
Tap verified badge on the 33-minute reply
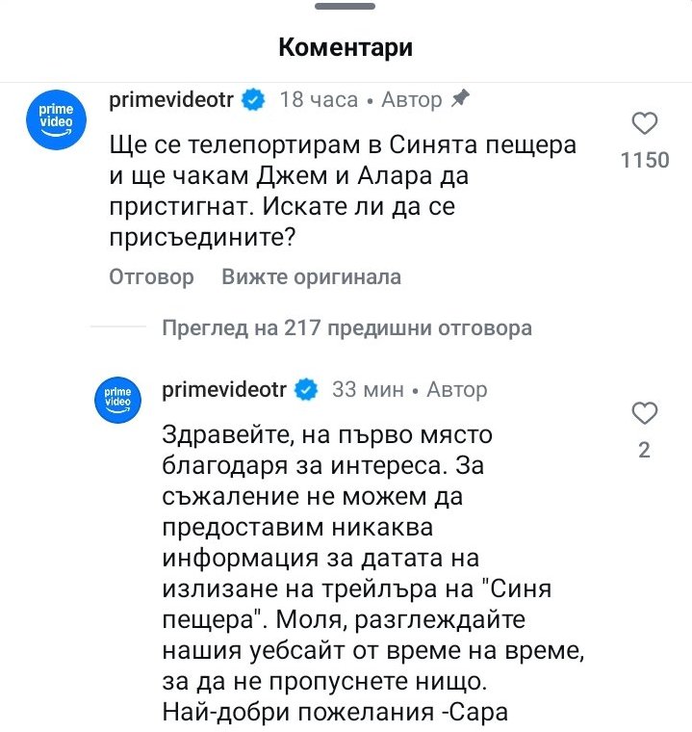(x=306, y=390)
